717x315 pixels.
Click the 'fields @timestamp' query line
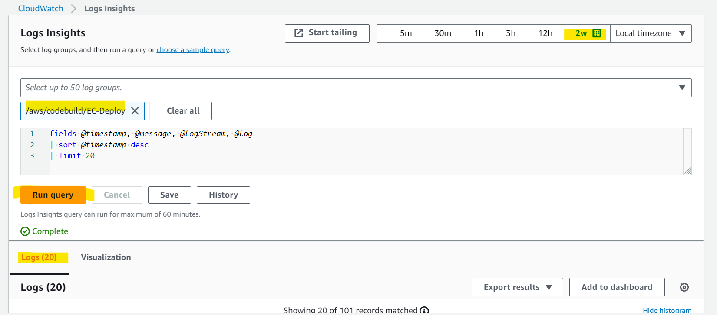151,134
